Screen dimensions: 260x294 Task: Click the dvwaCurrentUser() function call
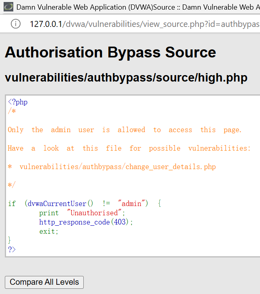coord(60,204)
